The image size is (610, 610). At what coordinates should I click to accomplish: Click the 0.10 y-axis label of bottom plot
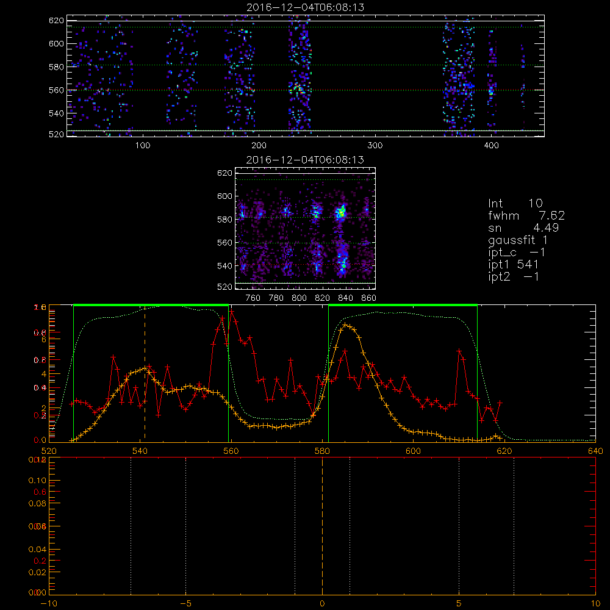pos(37,481)
